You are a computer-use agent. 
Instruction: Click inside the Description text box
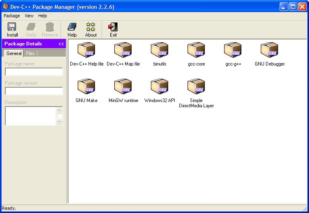[31, 116]
